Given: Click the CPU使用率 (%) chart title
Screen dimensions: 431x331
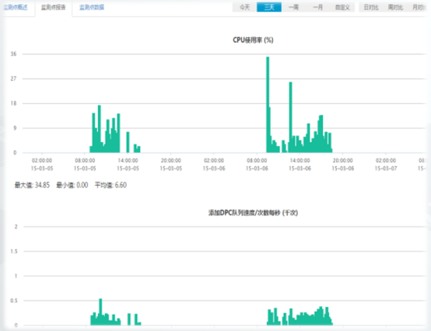Looking at the screenshot, I should (x=253, y=40).
